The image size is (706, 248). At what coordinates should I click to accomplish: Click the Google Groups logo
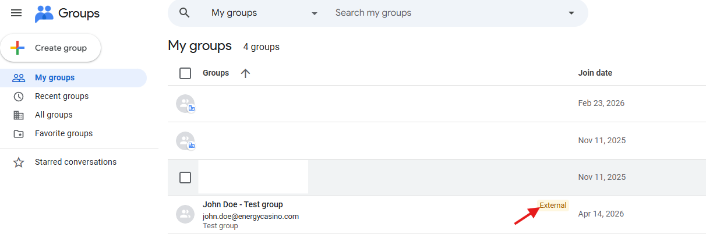[67, 13]
